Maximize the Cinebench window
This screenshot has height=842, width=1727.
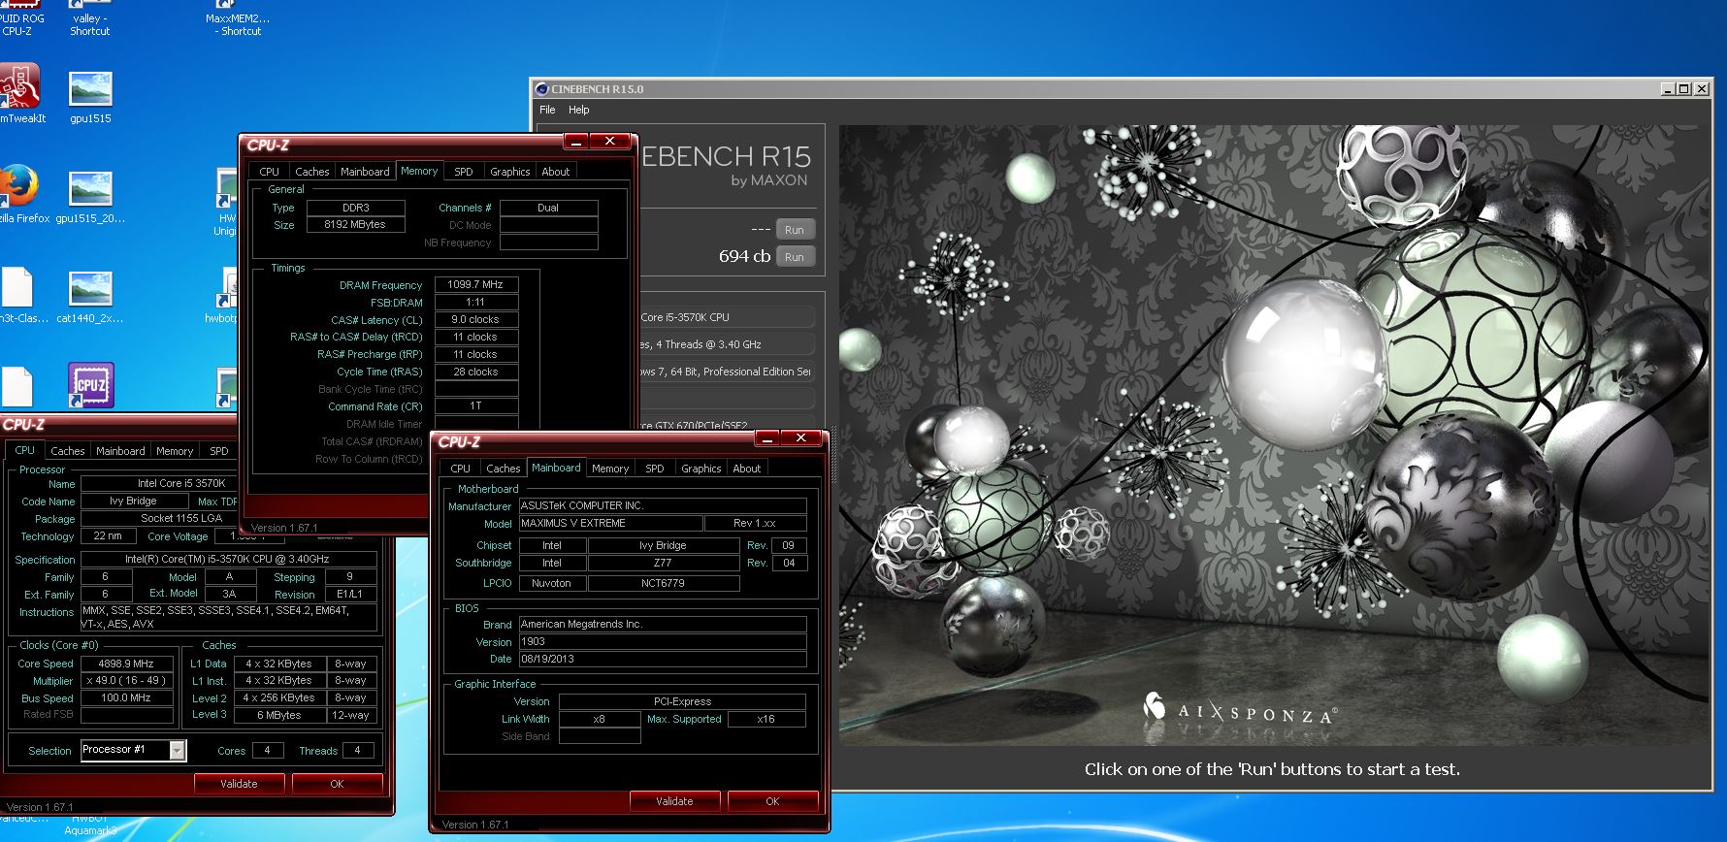1683,88
